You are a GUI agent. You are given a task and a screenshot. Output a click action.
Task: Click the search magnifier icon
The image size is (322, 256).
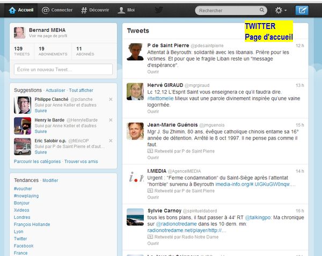coord(262,10)
